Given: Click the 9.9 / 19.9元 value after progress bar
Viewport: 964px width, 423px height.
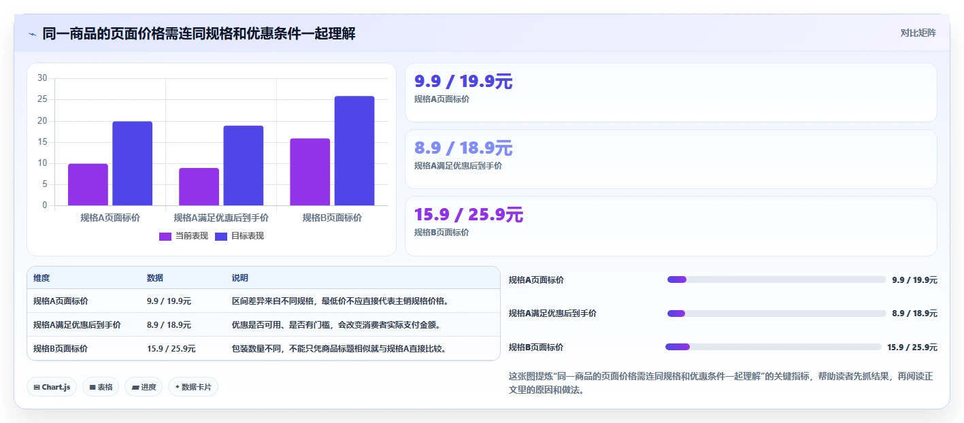Looking at the screenshot, I should 914,280.
